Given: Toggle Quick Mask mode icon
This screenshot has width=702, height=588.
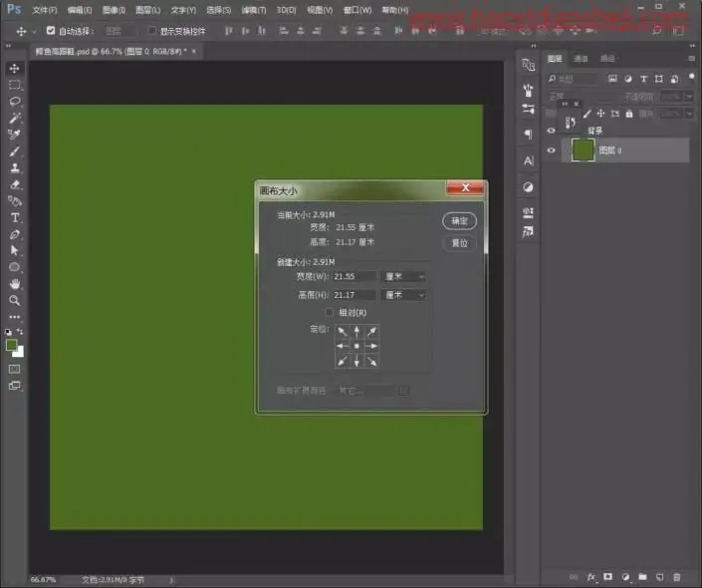Looking at the screenshot, I should [x=14, y=369].
